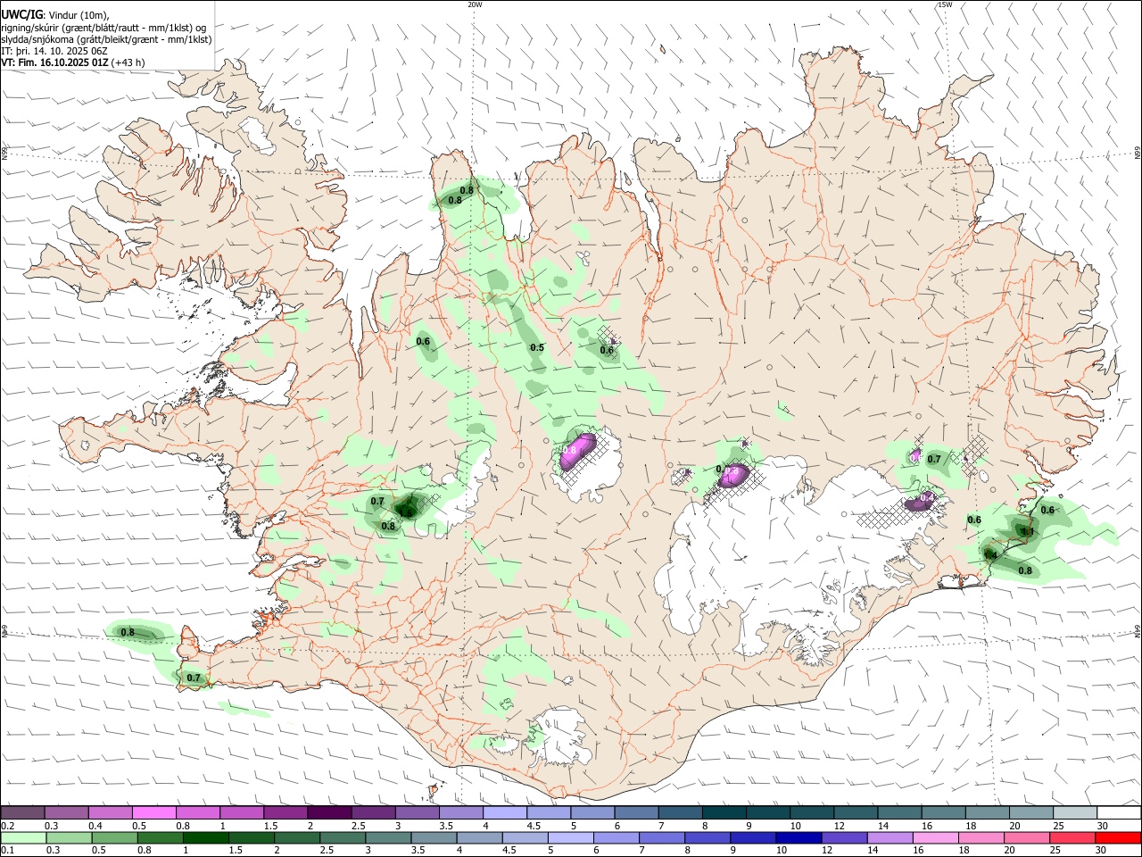Pick the darkest green 1–1.5 swatch, bottom row
This screenshot has width=1142, height=857.
coord(205,838)
